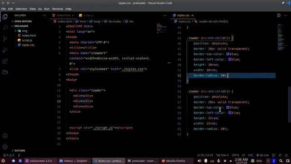Open the Go menu
The image size is (291, 164).
40,9
